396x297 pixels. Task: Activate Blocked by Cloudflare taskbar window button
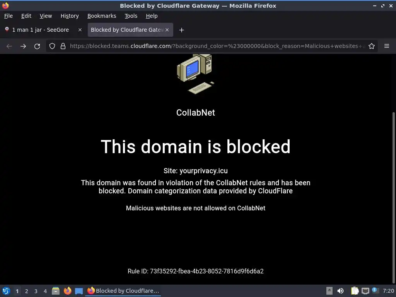coord(123,291)
